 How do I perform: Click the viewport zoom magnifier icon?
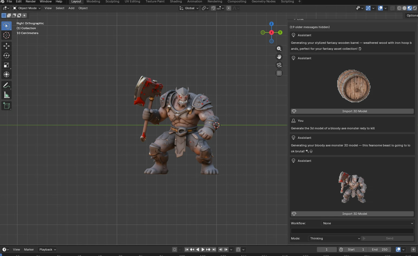279,49
